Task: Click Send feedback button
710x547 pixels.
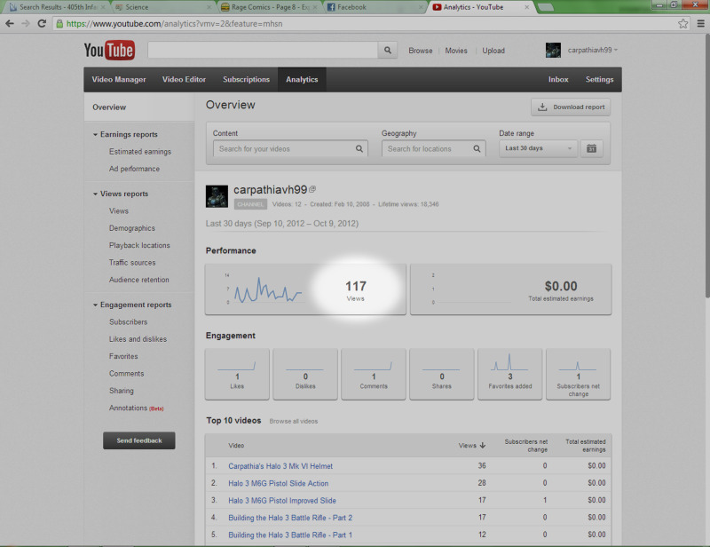Action: coord(139,440)
